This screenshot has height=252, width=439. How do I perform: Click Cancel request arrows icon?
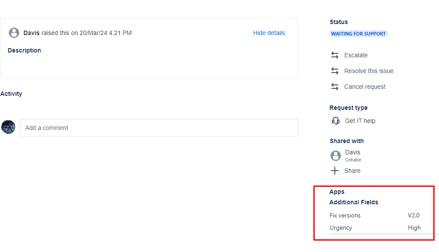coord(334,87)
